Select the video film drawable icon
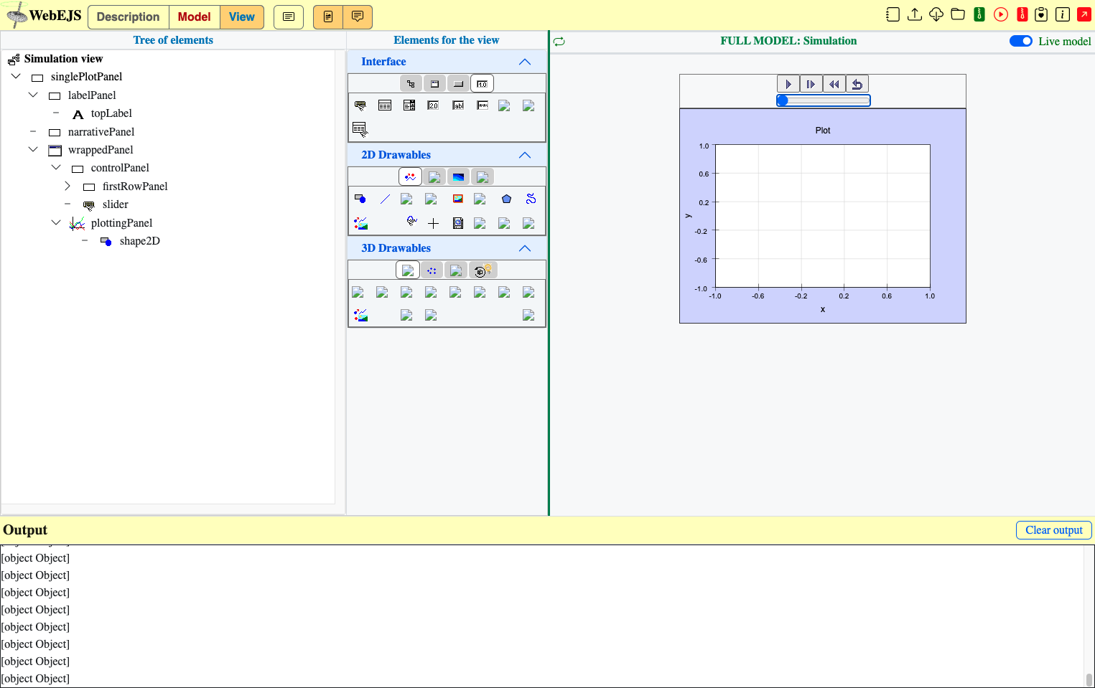The image size is (1095, 688). pos(458,223)
